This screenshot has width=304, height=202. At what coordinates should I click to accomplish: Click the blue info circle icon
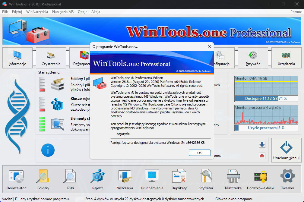(x=48, y=150)
